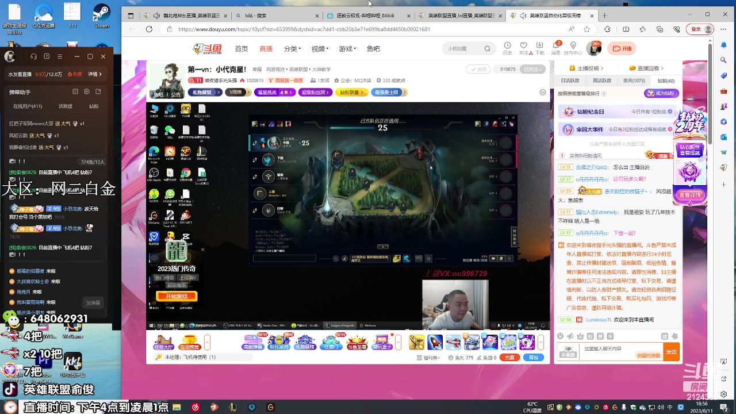
Task: Switch to 贵宾(1073) tab
Action: point(634,80)
